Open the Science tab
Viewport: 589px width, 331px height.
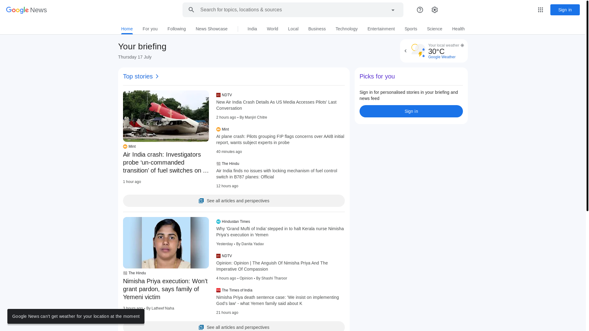tap(434, 29)
